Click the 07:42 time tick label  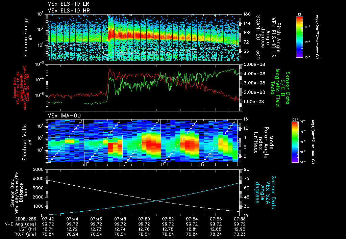tap(48, 219)
